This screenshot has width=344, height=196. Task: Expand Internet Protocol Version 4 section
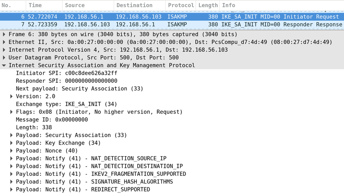[x=4, y=50]
